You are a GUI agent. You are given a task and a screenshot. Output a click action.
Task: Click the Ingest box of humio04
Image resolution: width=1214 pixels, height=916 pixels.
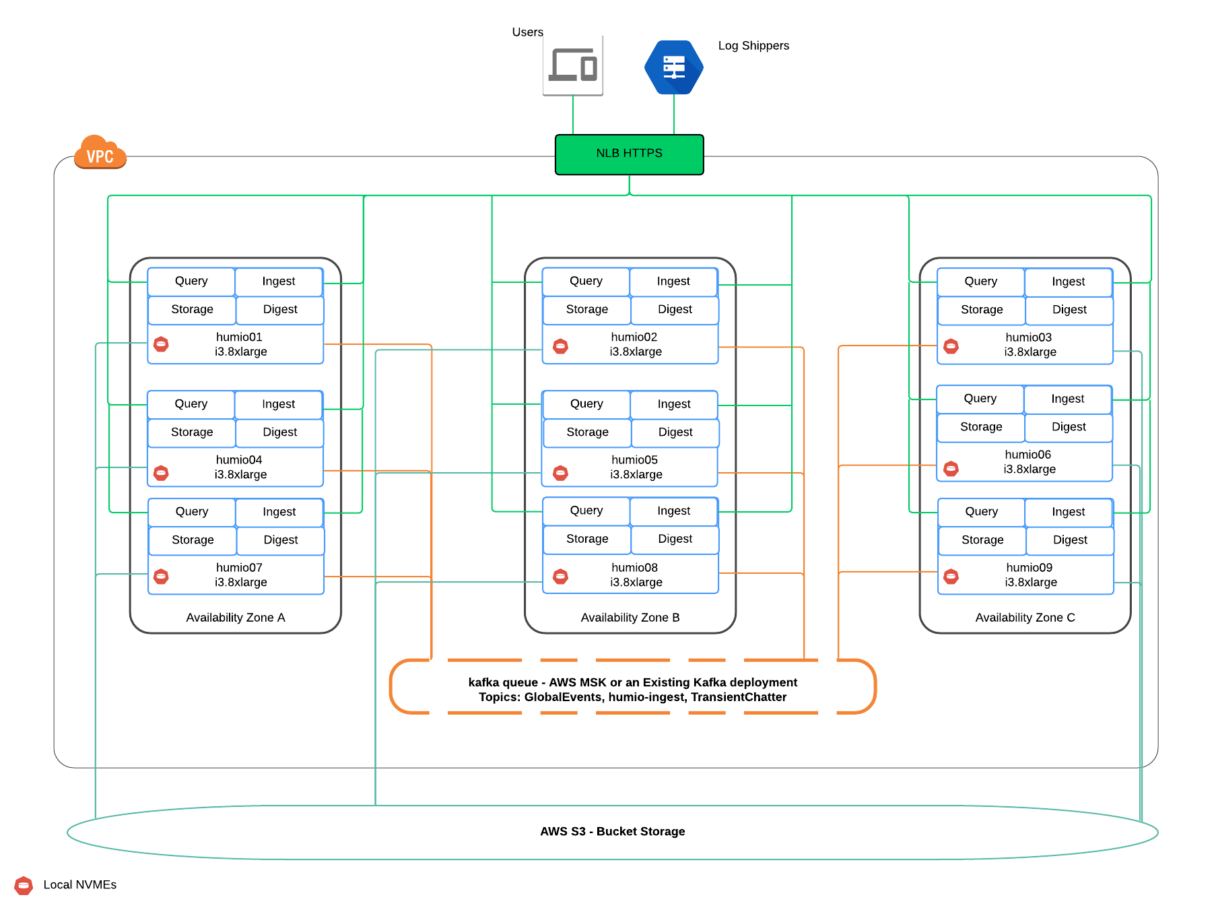click(x=279, y=404)
